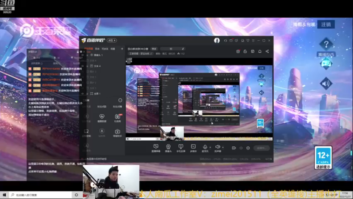Click the 直播中 live status button
The image size is (353, 199).
pyautogui.click(x=261, y=148)
